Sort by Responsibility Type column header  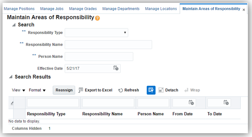tap(46, 114)
